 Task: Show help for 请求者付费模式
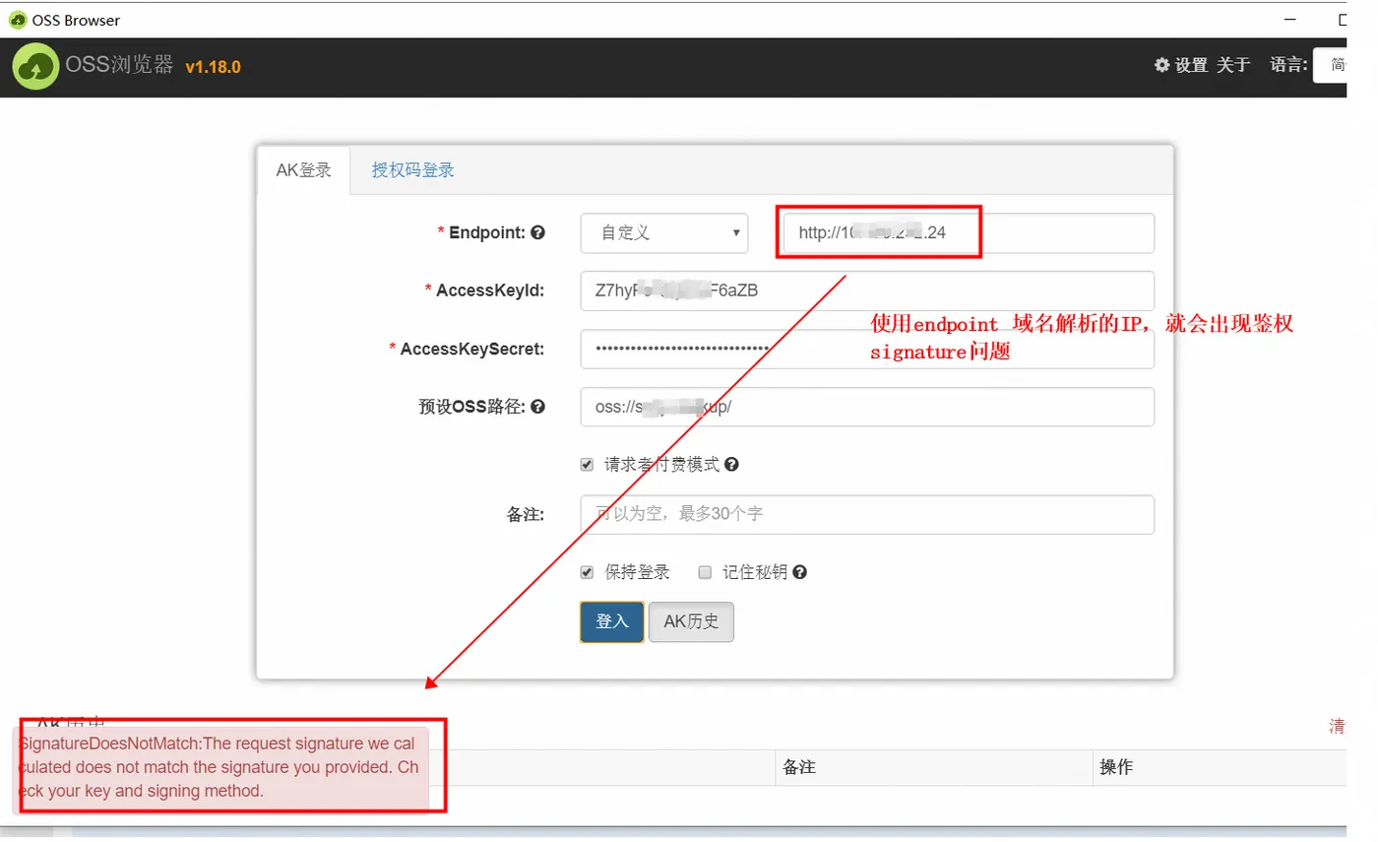tap(731, 465)
